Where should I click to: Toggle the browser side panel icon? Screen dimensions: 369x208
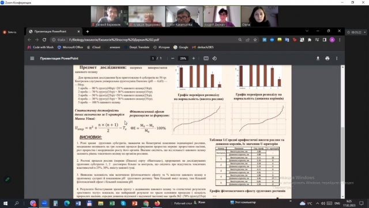pyautogui.click(x=325, y=40)
